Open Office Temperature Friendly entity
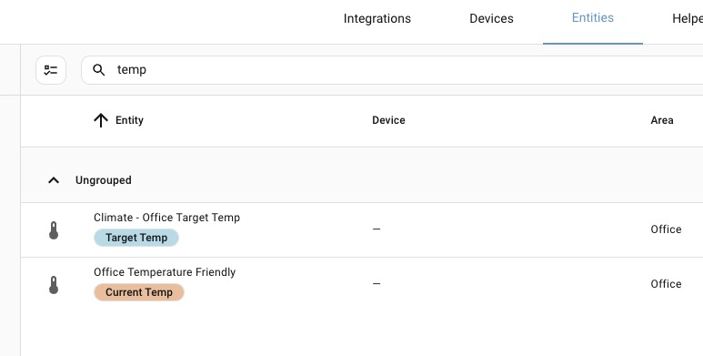 pos(165,272)
